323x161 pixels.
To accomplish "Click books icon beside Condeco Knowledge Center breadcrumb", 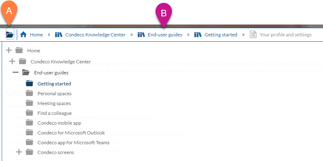I will 59,35.
